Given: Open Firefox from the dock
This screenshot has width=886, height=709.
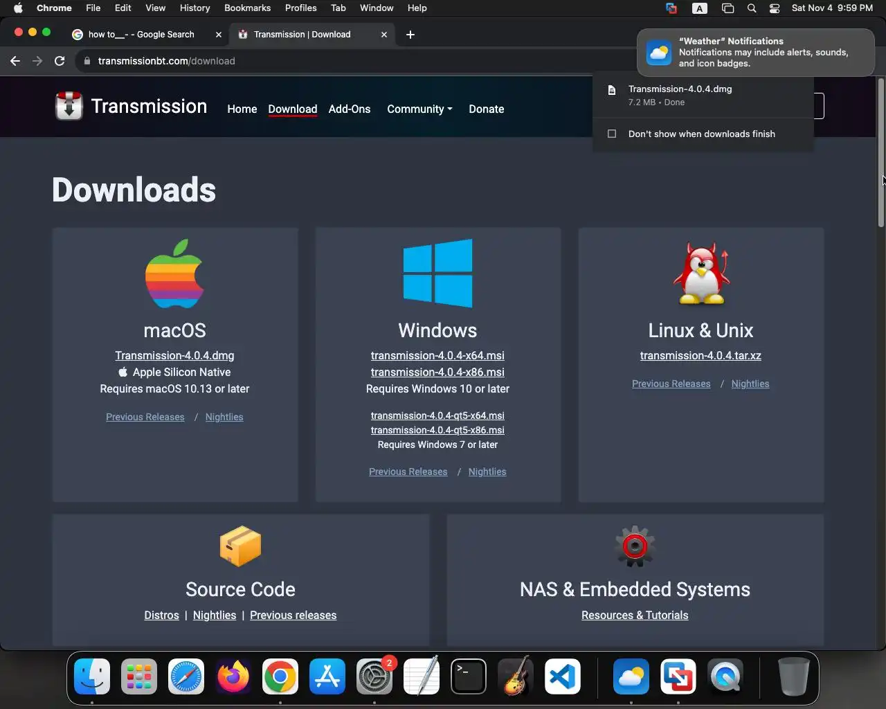Looking at the screenshot, I should point(233,676).
